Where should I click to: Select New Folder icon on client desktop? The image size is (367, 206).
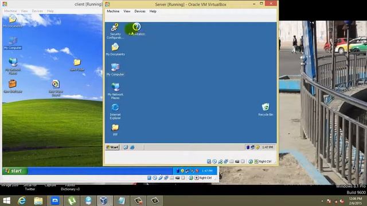click(x=77, y=65)
